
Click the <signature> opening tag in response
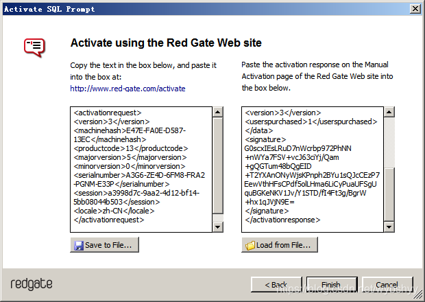click(x=265, y=139)
